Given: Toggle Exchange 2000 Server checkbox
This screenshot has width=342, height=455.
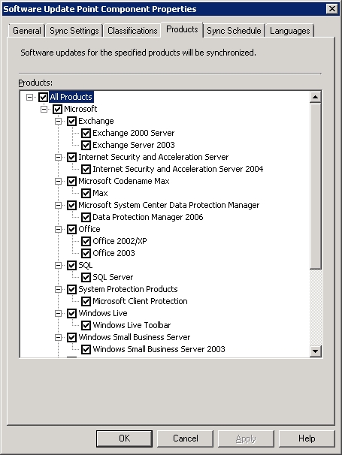Looking at the screenshot, I should point(86,133).
